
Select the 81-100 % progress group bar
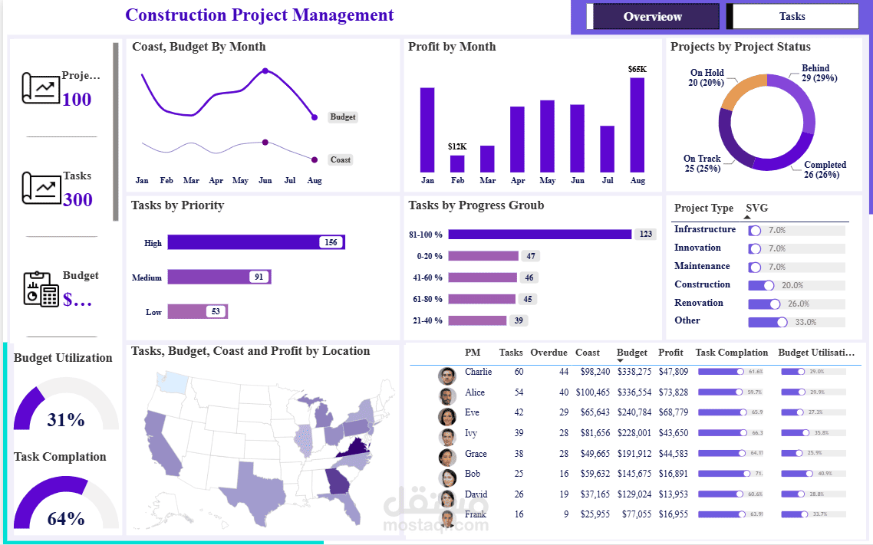click(539, 234)
